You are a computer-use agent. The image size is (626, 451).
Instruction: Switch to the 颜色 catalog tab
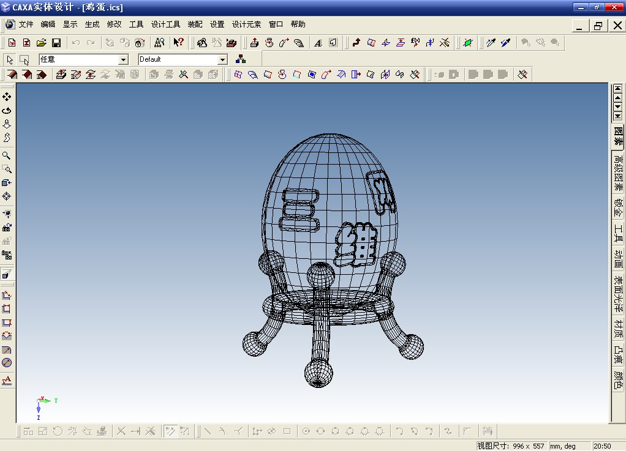click(618, 379)
